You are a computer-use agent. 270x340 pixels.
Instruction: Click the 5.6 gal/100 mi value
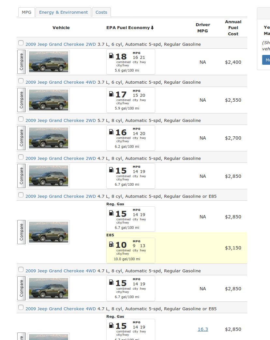tap(127, 71)
